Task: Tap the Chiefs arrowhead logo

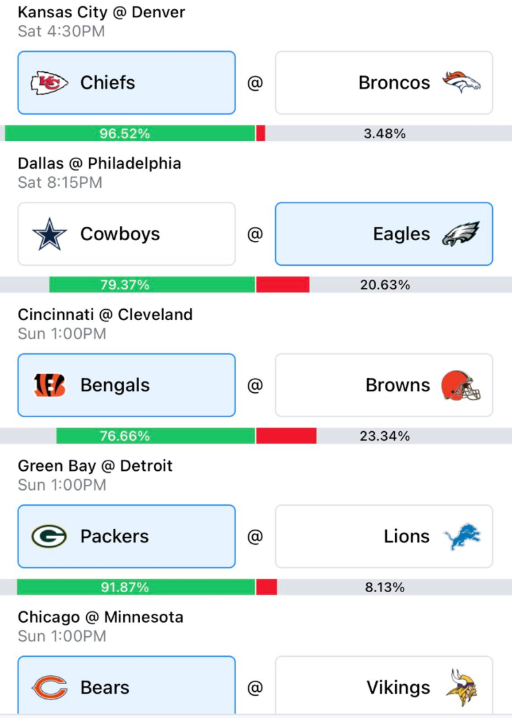Action: 49,83
